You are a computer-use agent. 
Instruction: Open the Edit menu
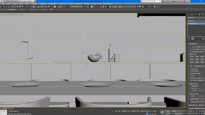click(3, 4)
